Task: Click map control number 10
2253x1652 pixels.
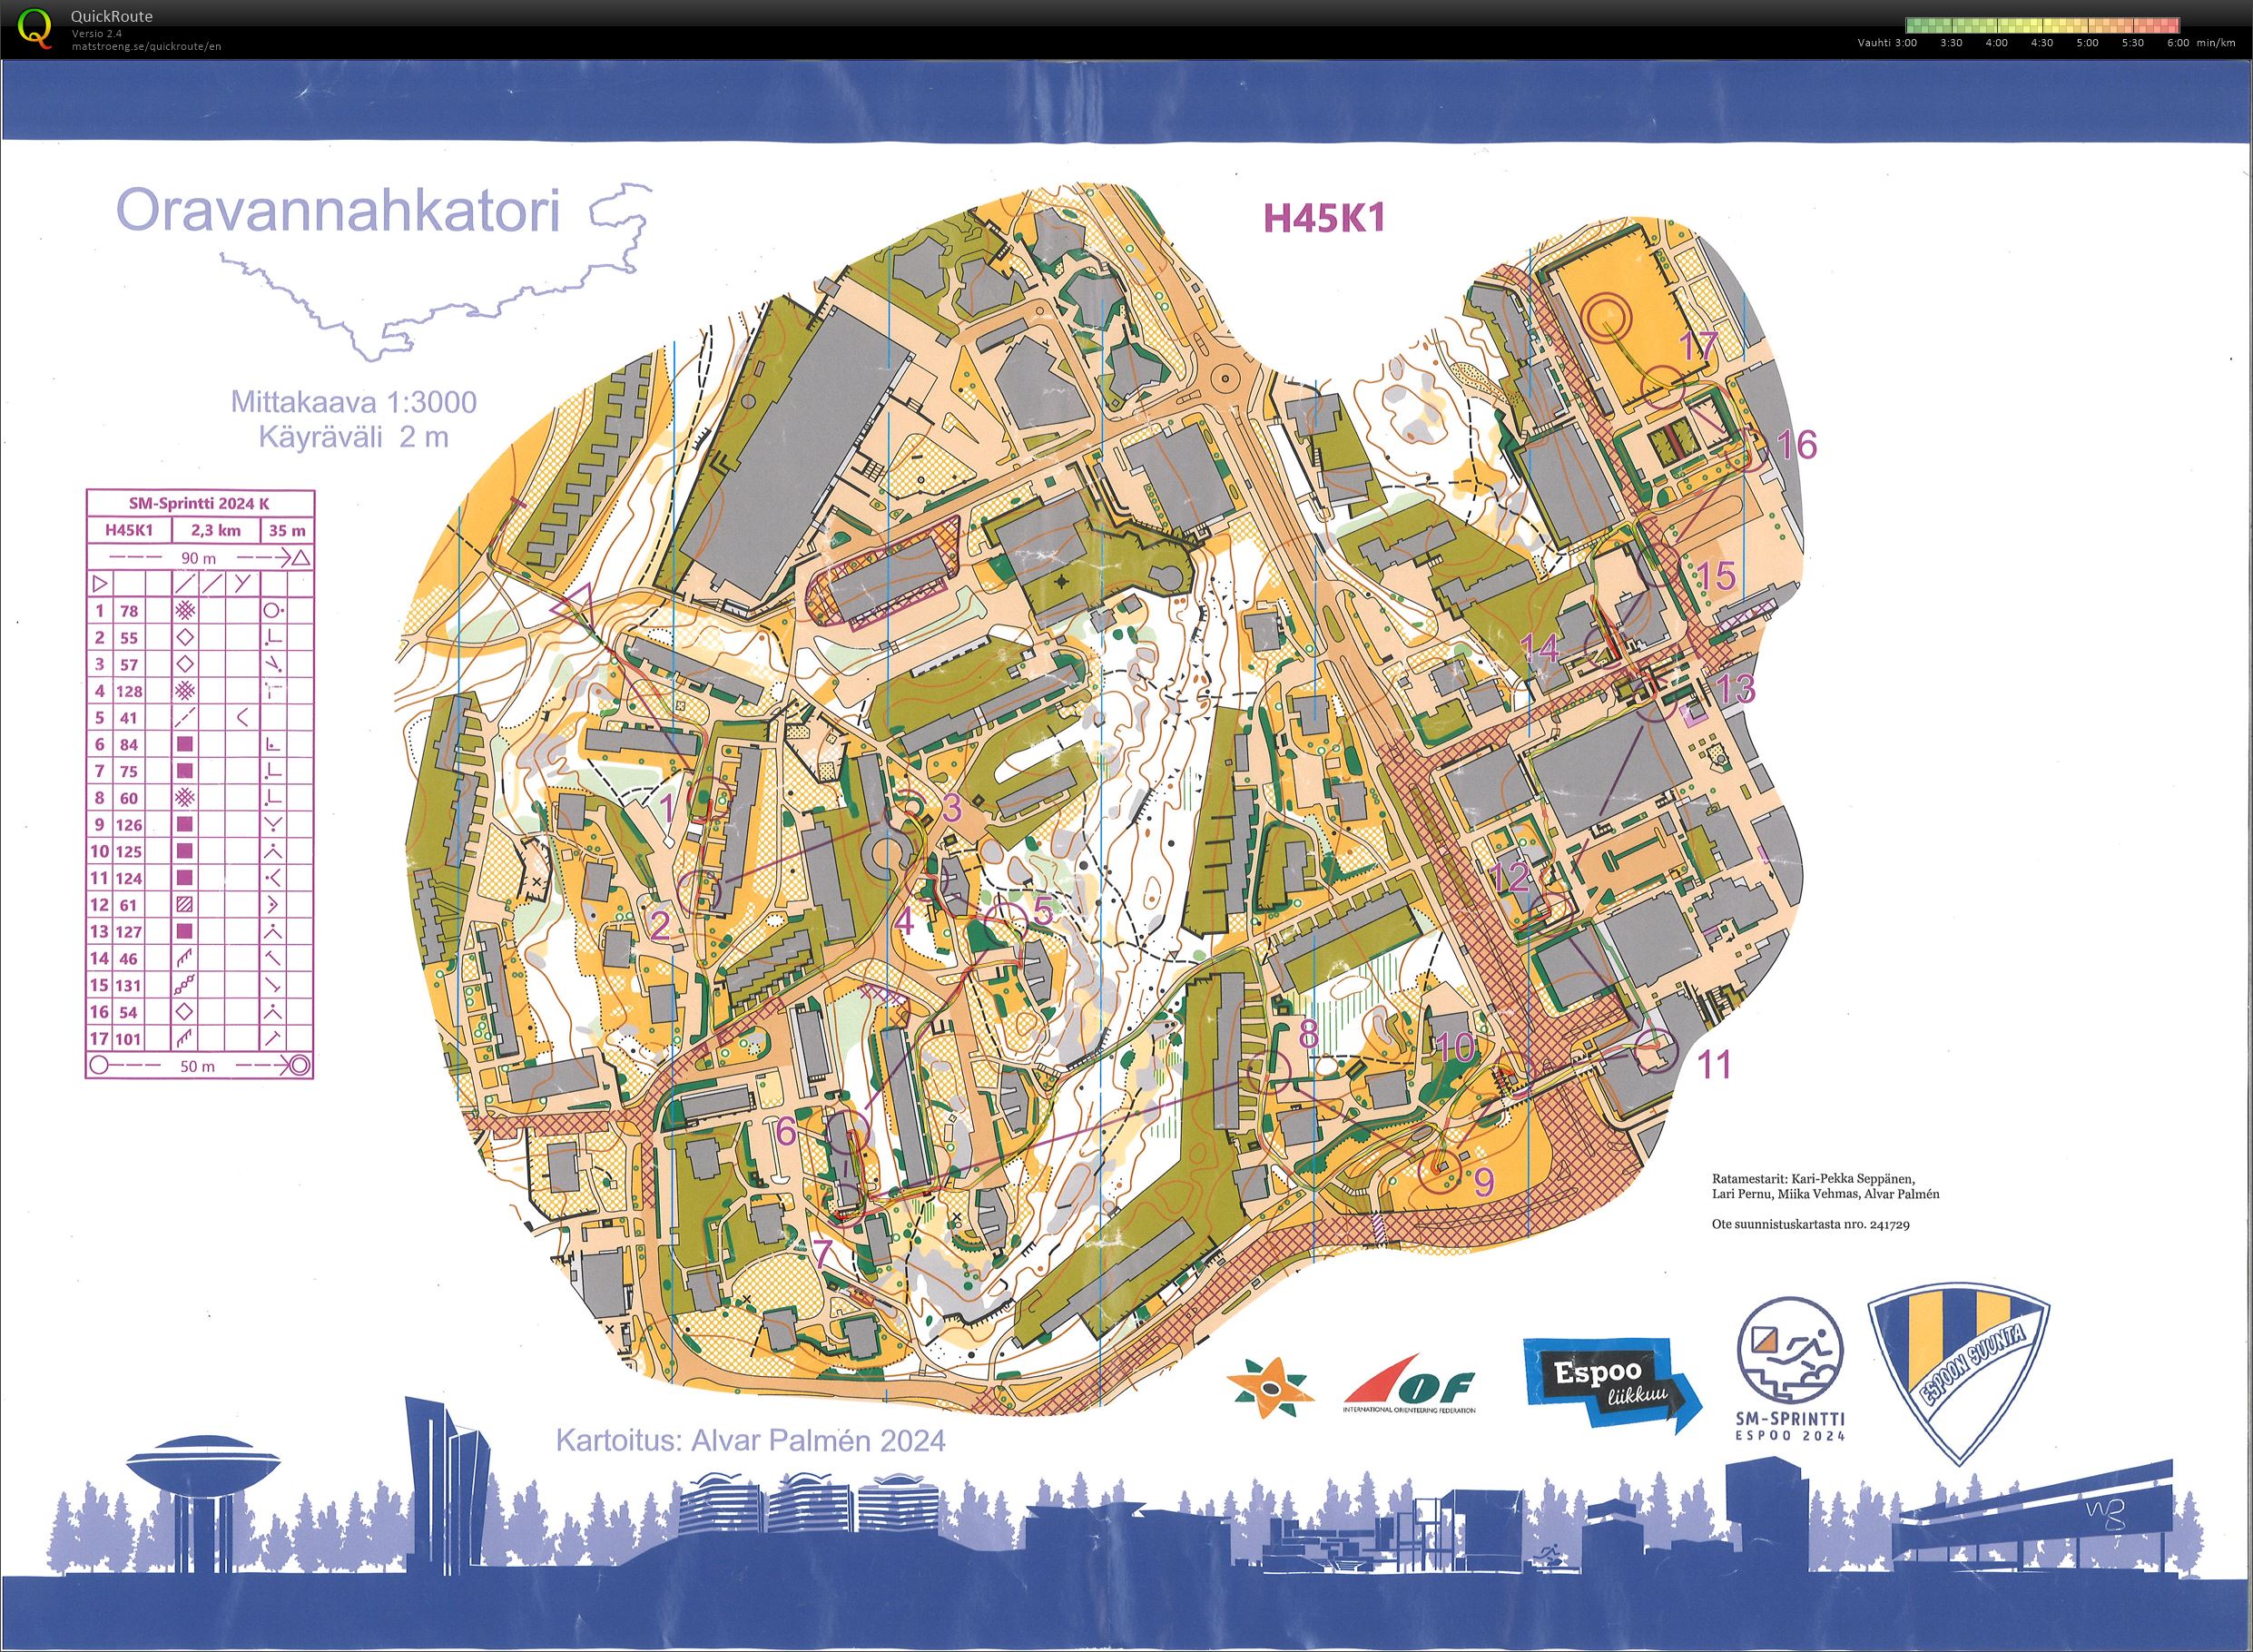Action: pos(1455,1047)
